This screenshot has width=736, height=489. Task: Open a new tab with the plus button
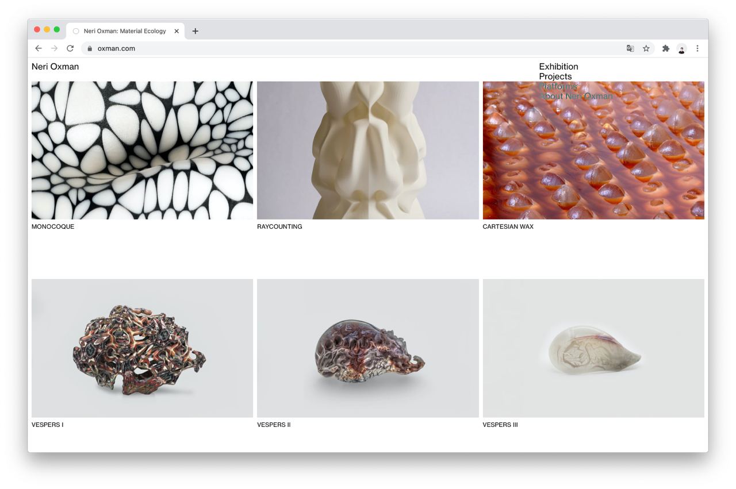pyautogui.click(x=195, y=31)
